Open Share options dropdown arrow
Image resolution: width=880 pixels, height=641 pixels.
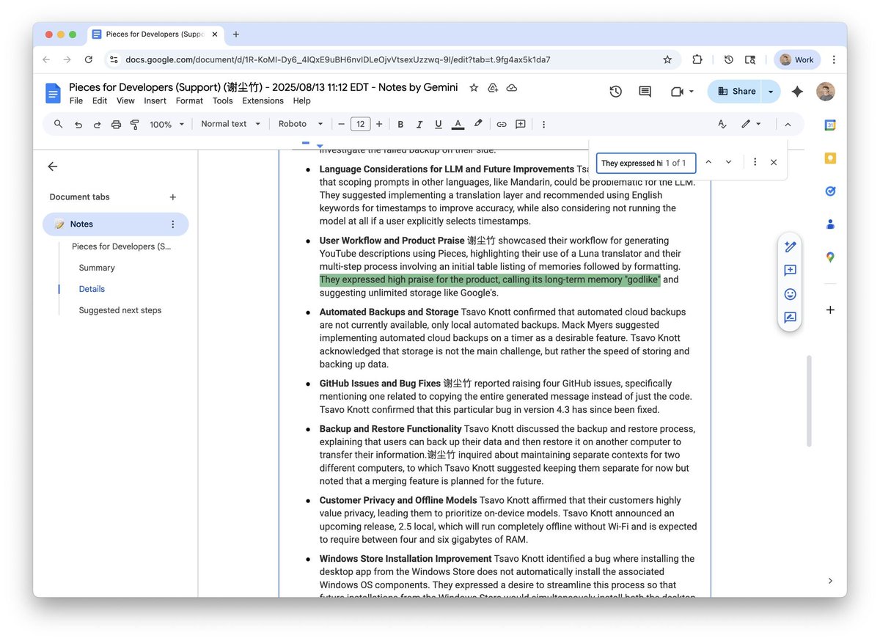[x=771, y=92]
